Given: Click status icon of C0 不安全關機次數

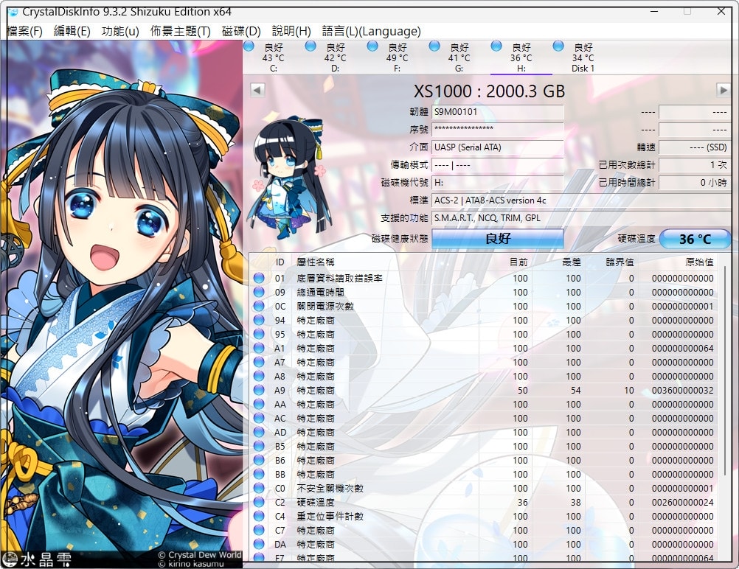Looking at the screenshot, I should (259, 489).
